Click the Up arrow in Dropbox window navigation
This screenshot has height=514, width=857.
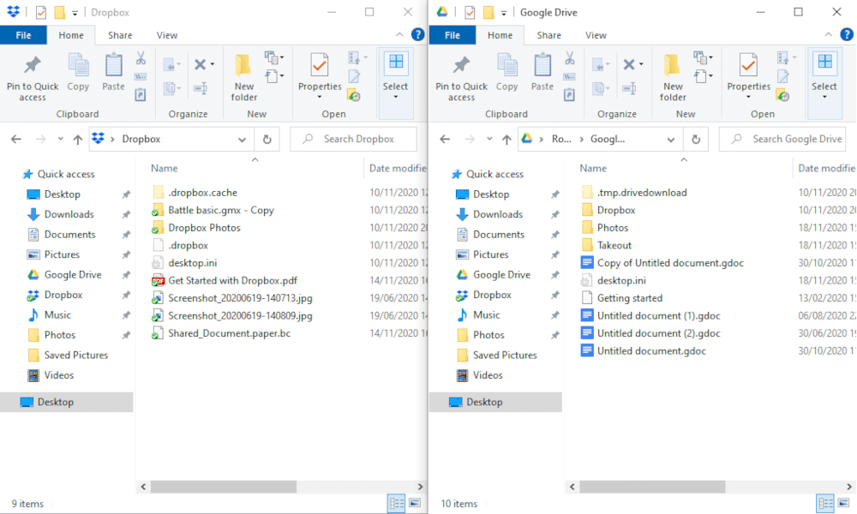78,139
